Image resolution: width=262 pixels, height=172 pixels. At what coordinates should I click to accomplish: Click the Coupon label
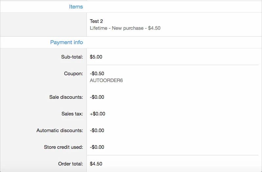pyautogui.click(x=73, y=74)
